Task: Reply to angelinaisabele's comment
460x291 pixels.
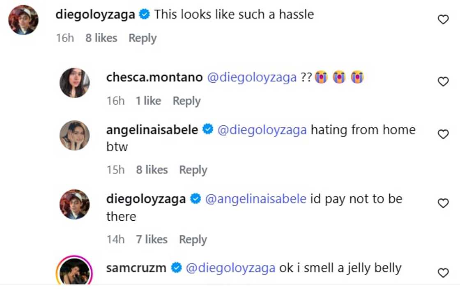Action: tap(193, 169)
